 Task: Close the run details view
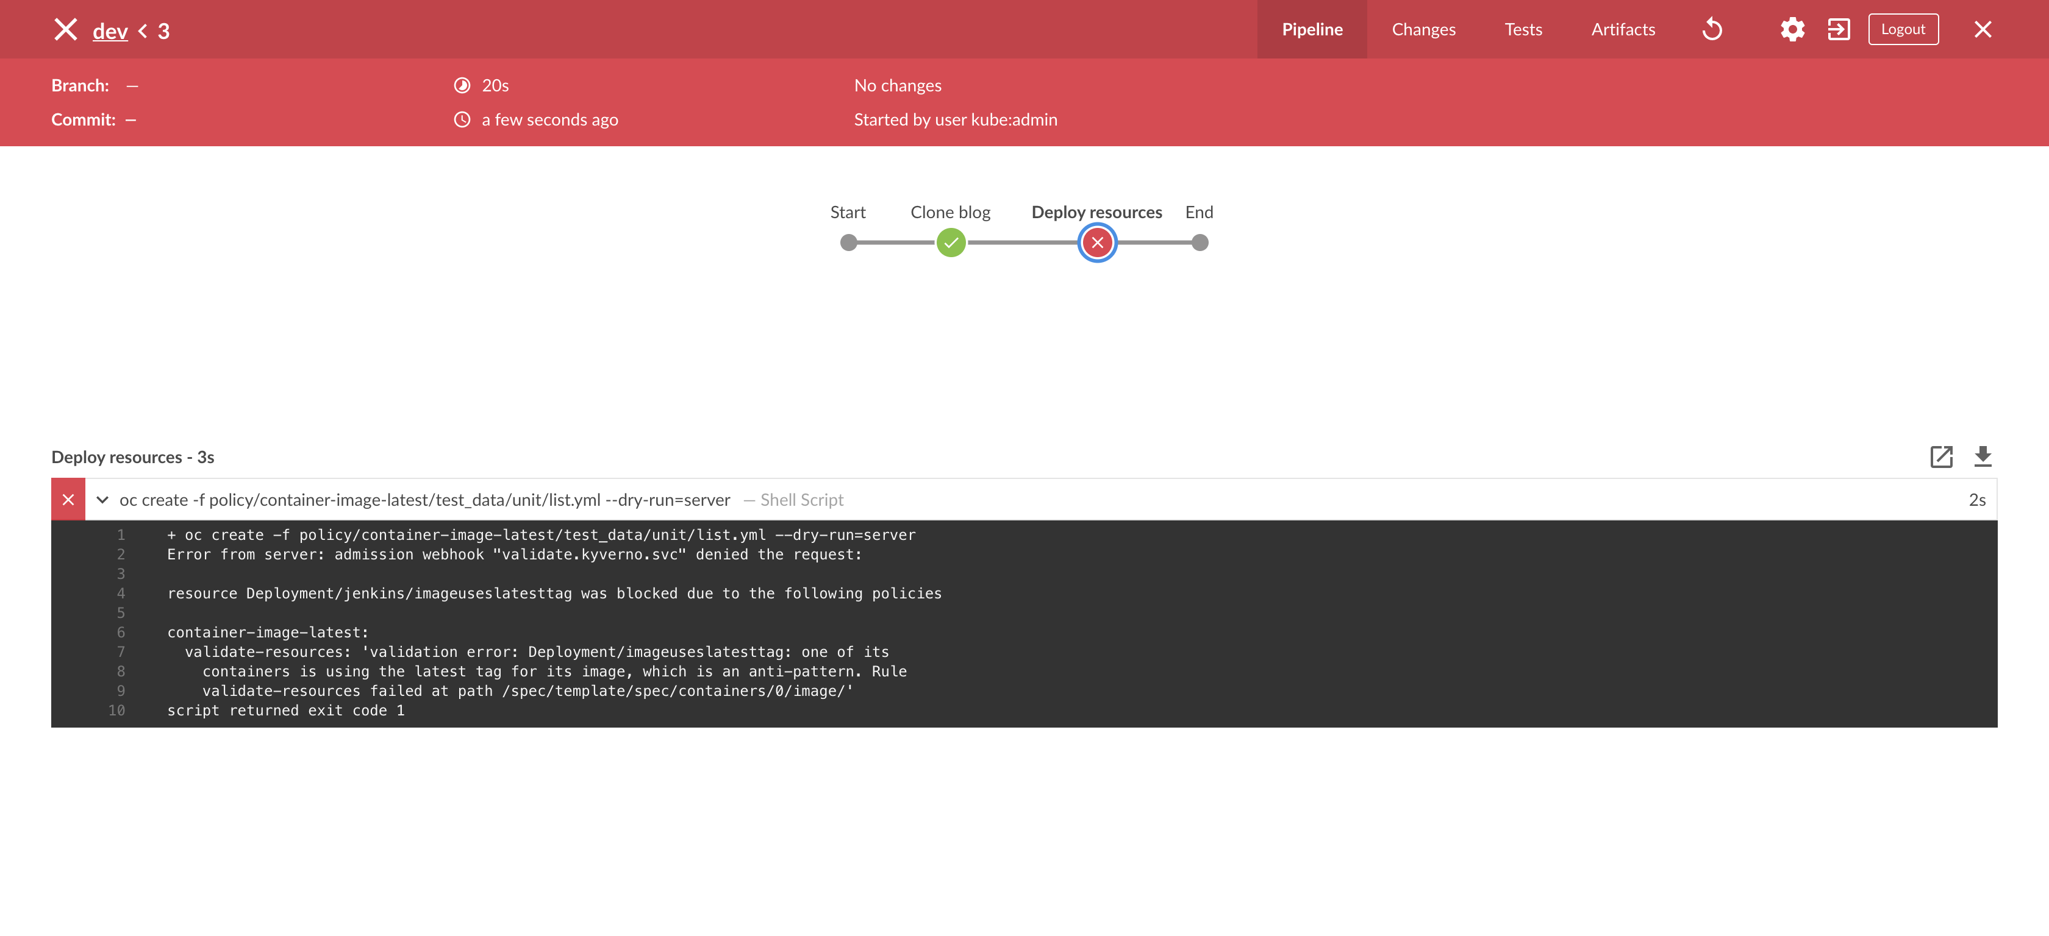point(1982,29)
